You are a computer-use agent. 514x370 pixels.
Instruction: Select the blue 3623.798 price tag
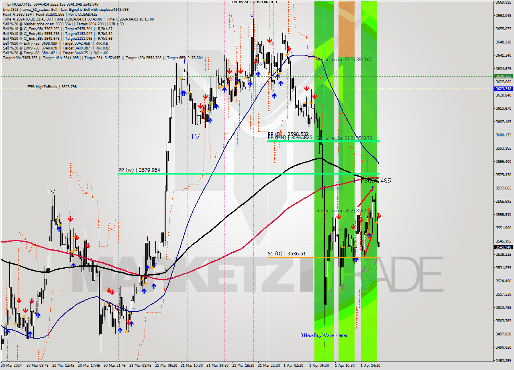coord(503,88)
